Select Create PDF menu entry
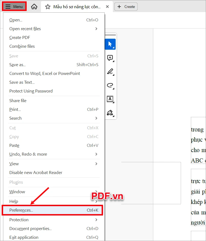Viewport: 206px width, 241px height. (x=54, y=38)
